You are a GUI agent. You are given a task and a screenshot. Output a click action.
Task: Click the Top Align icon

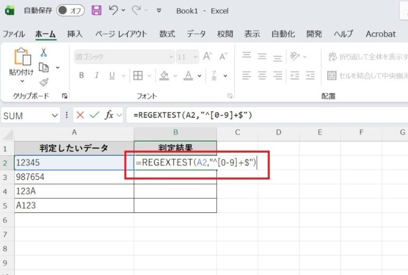click(247, 56)
